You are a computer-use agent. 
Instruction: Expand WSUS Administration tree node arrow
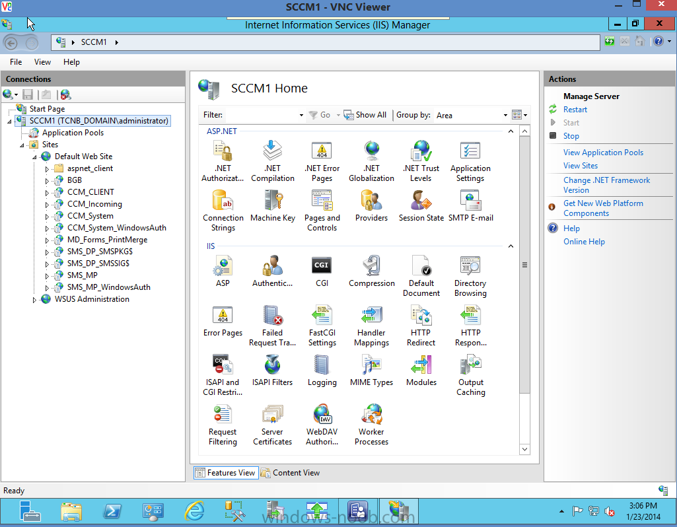(x=34, y=300)
